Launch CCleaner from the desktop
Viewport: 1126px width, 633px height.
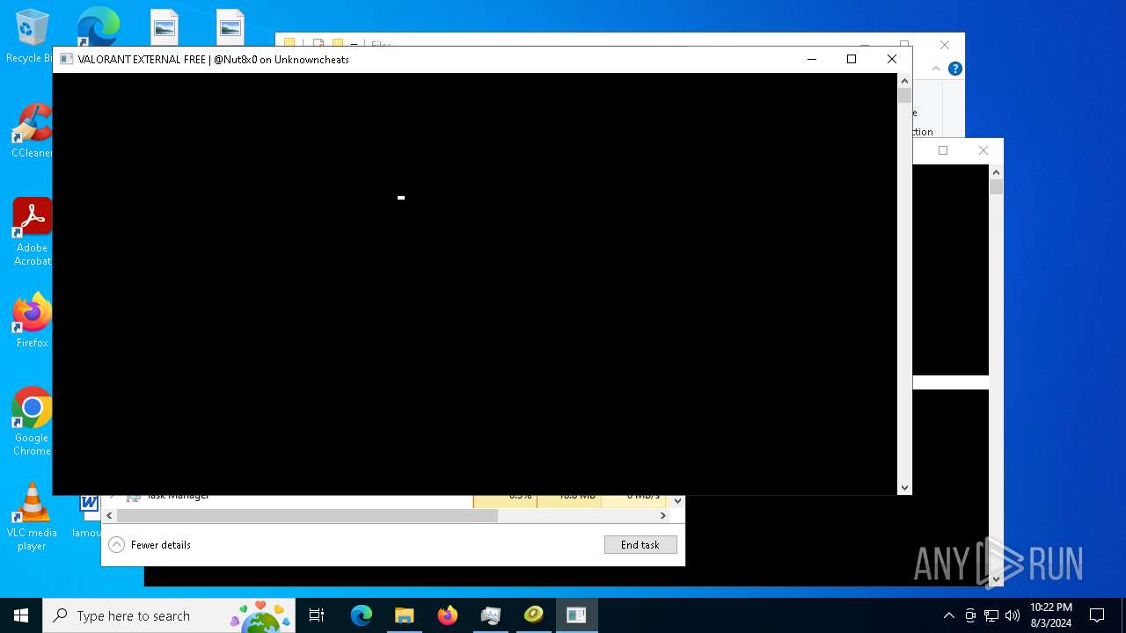tap(32, 131)
